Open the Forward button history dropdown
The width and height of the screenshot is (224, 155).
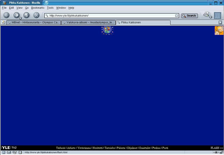click(20, 18)
